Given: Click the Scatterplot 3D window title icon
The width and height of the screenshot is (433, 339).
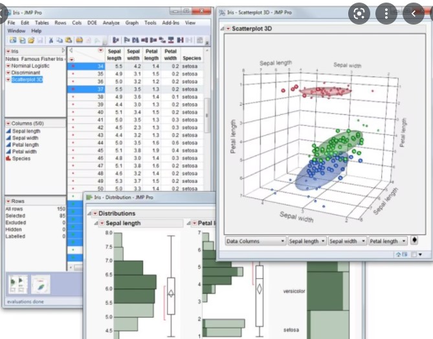Looking at the screenshot, I should 222,12.
